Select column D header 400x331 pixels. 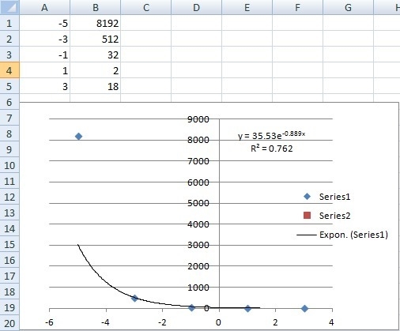point(196,7)
